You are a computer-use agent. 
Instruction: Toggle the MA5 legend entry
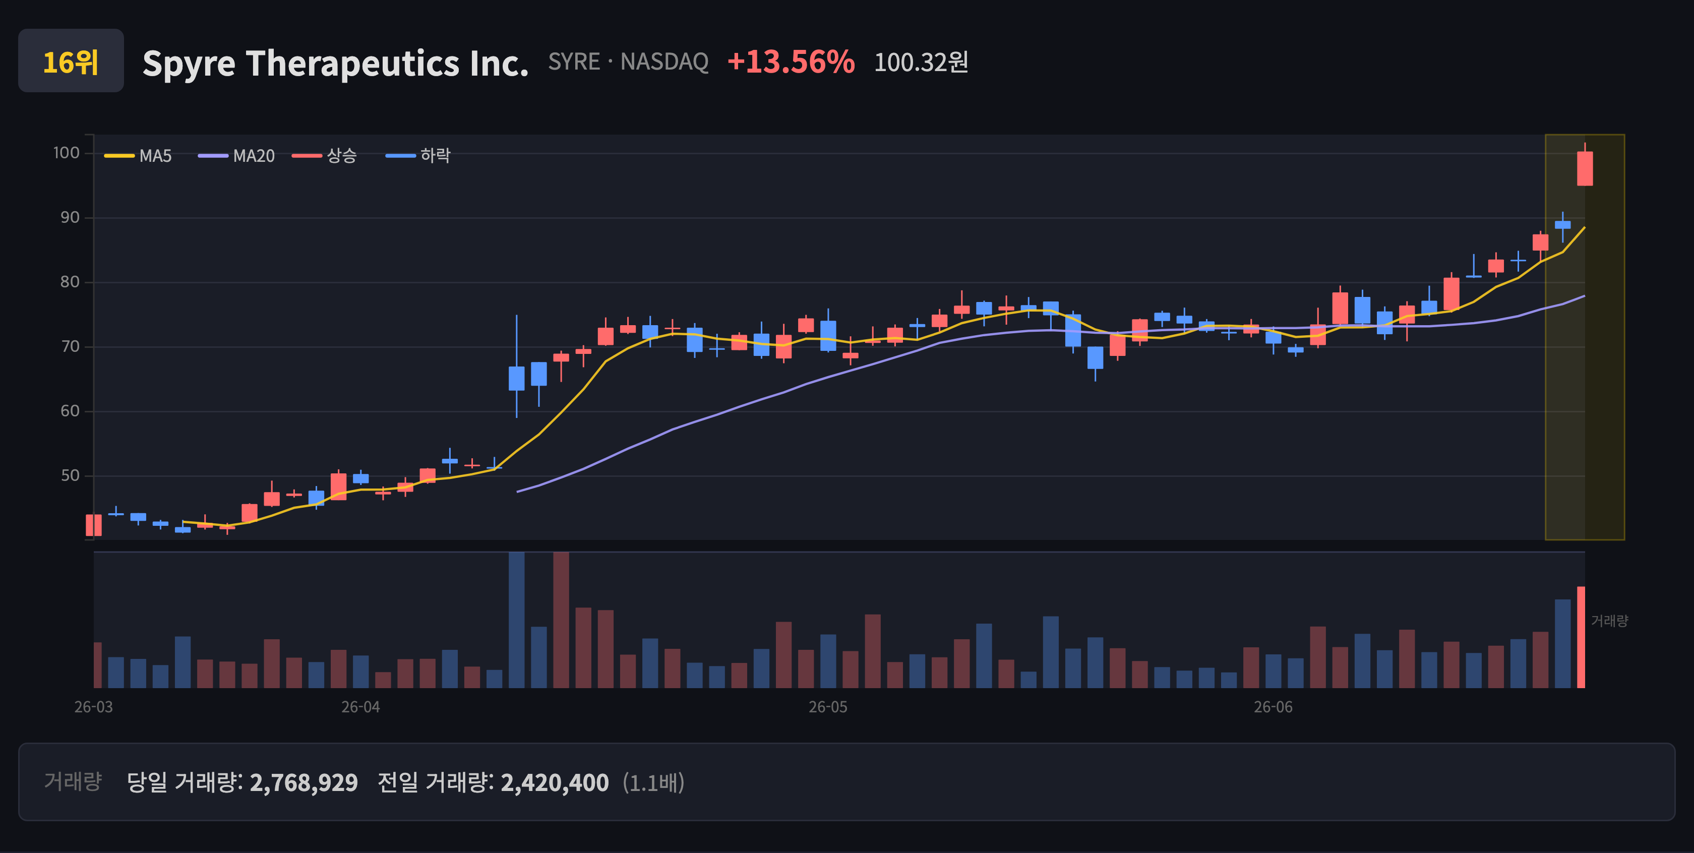pos(138,156)
